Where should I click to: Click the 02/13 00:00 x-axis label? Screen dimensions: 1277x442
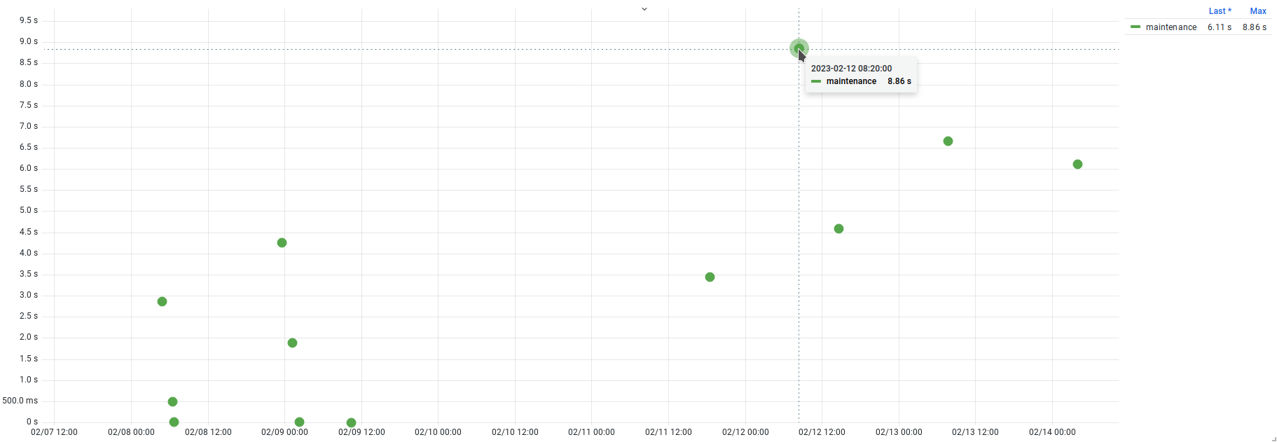899,432
